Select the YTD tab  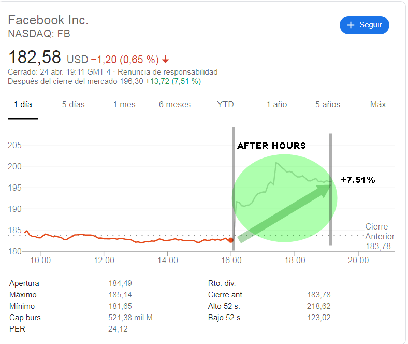tap(225, 104)
